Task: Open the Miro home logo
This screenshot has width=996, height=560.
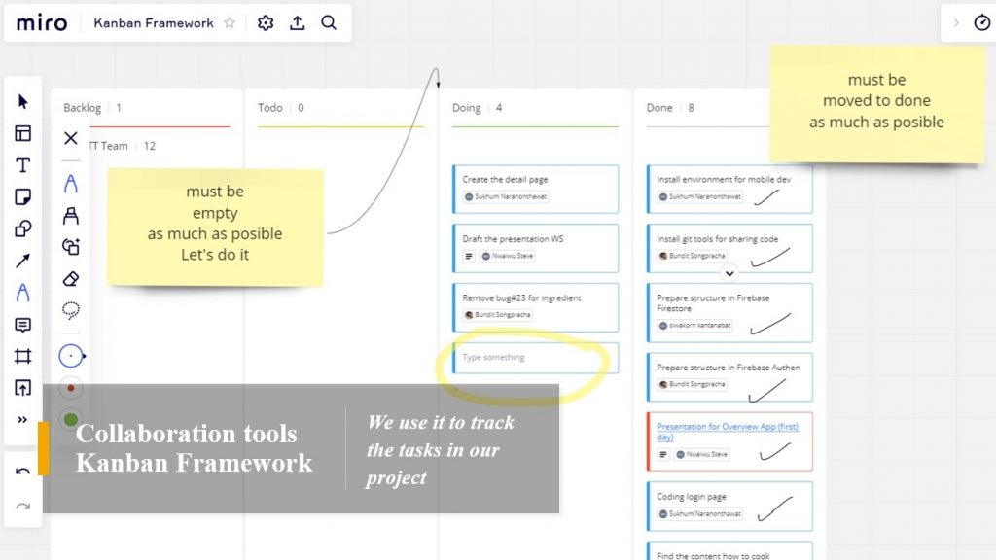Action: (42, 23)
